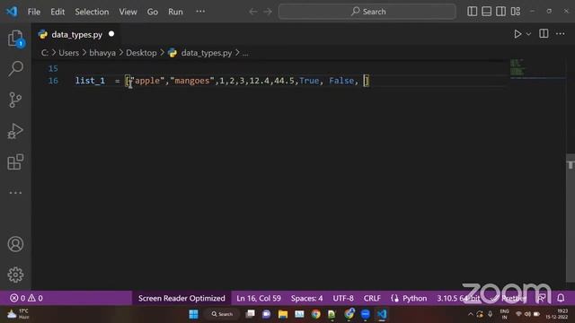The width and height of the screenshot is (575, 323).
Task: Open the Run menu
Action: 175,12
